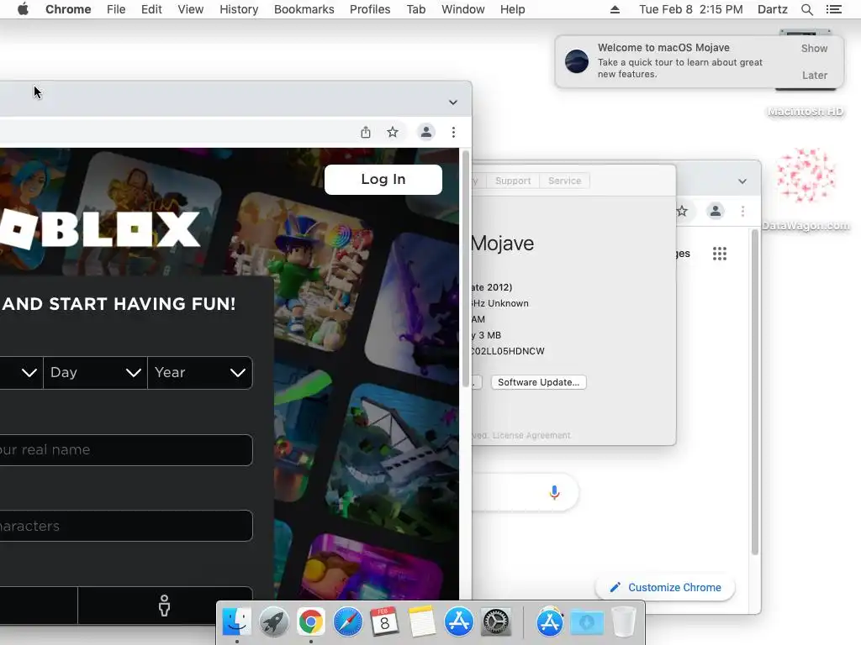The image size is (861, 645).
Task: Open the Google apps grid icon
Action: (x=720, y=254)
